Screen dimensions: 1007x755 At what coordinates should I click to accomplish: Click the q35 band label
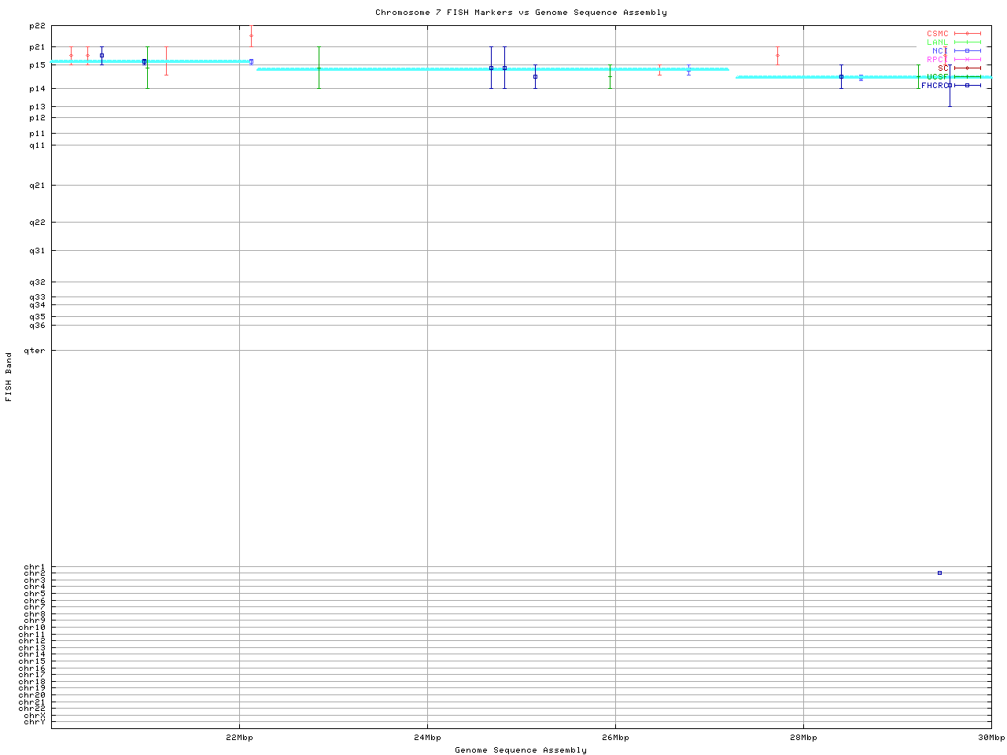(x=38, y=317)
